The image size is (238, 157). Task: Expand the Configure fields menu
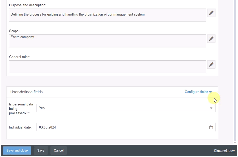198,92
